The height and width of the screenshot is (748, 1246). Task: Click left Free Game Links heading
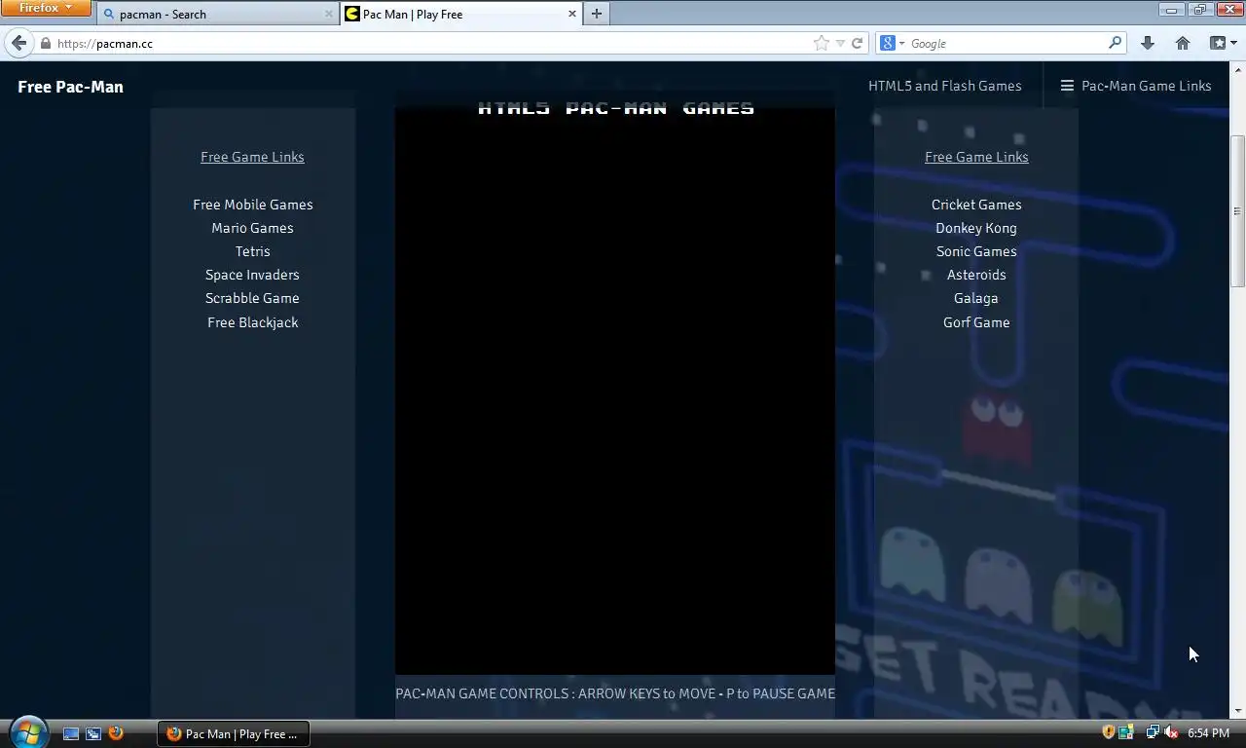point(252,157)
